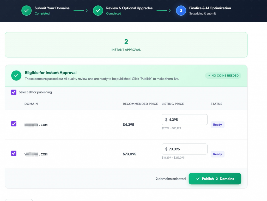Click the Publish 2 Domains button

click(215, 179)
